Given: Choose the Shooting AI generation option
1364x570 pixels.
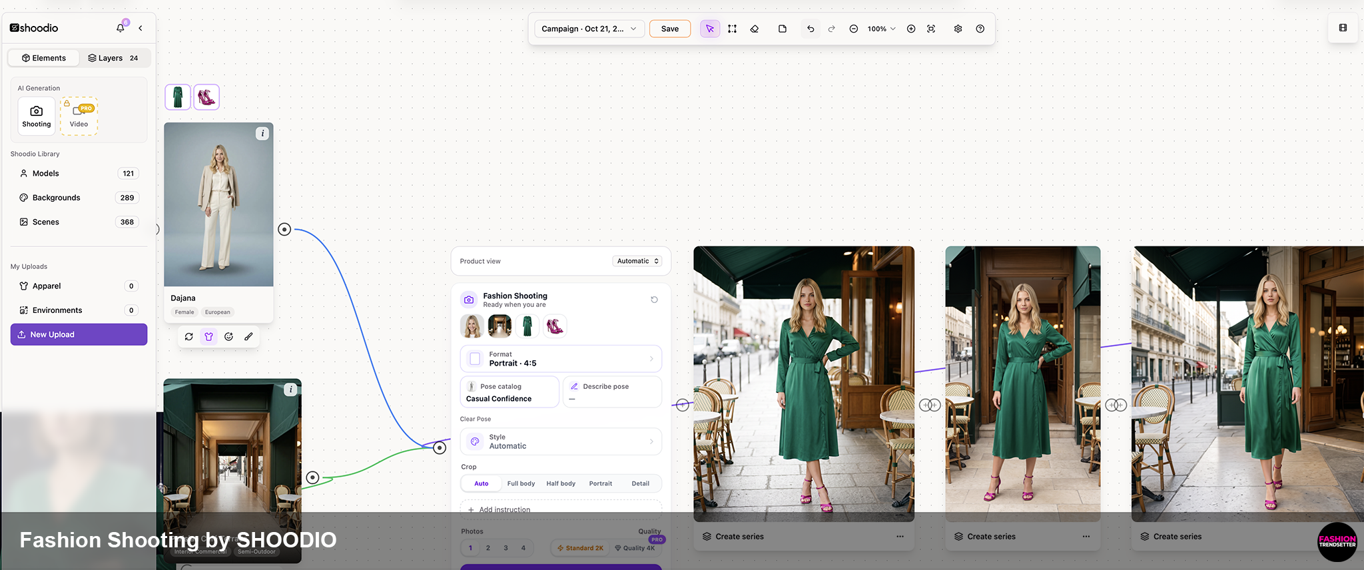Looking at the screenshot, I should [x=37, y=116].
